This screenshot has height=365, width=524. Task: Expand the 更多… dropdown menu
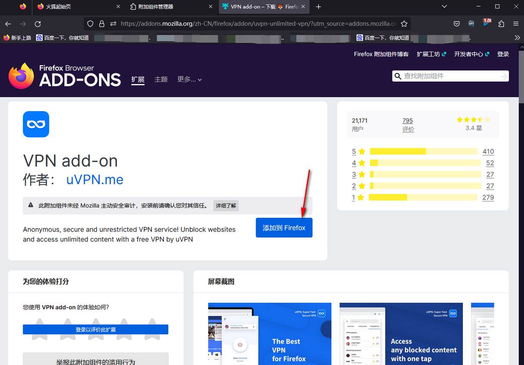click(189, 79)
